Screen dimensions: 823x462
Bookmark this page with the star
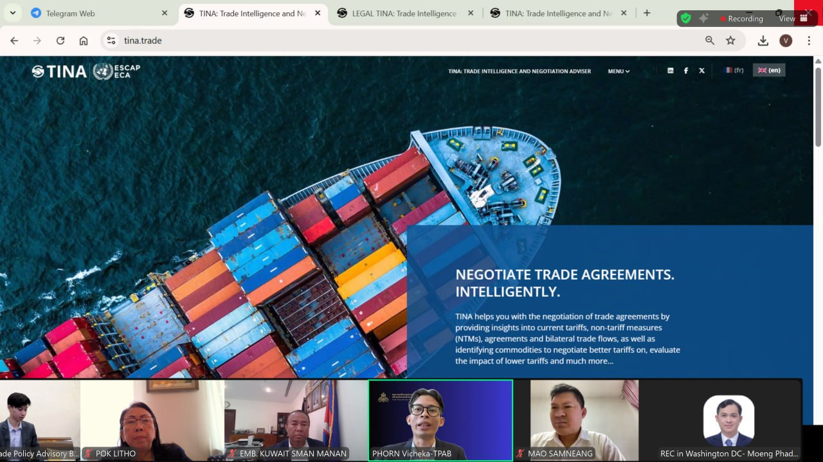pyautogui.click(x=730, y=40)
